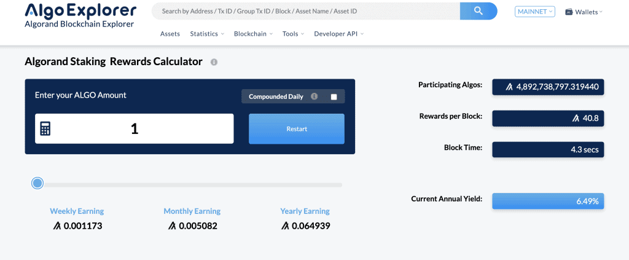Click the ALGO amount input showing 1
This screenshot has height=260, width=629.
pos(135,128)
